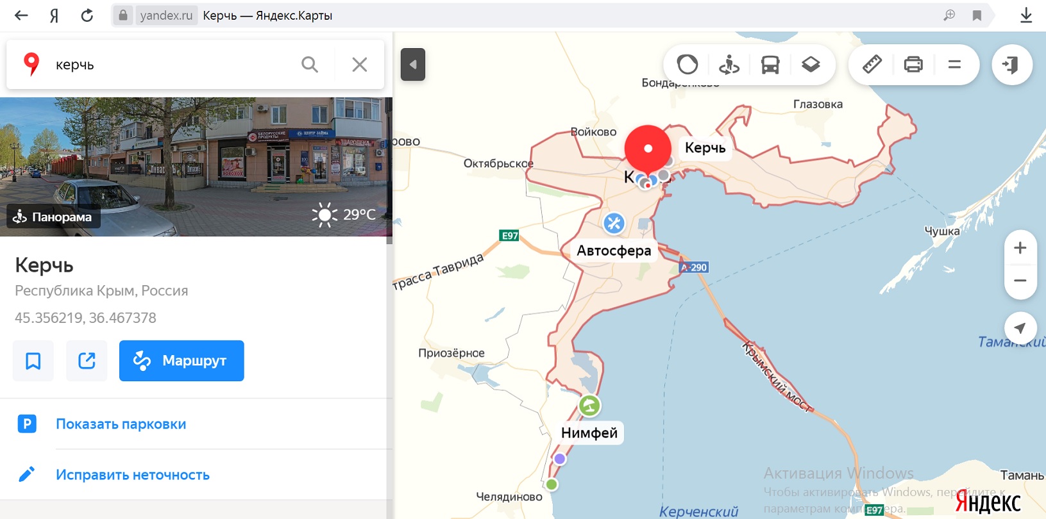Open the map layers selector

pos(811,65)
